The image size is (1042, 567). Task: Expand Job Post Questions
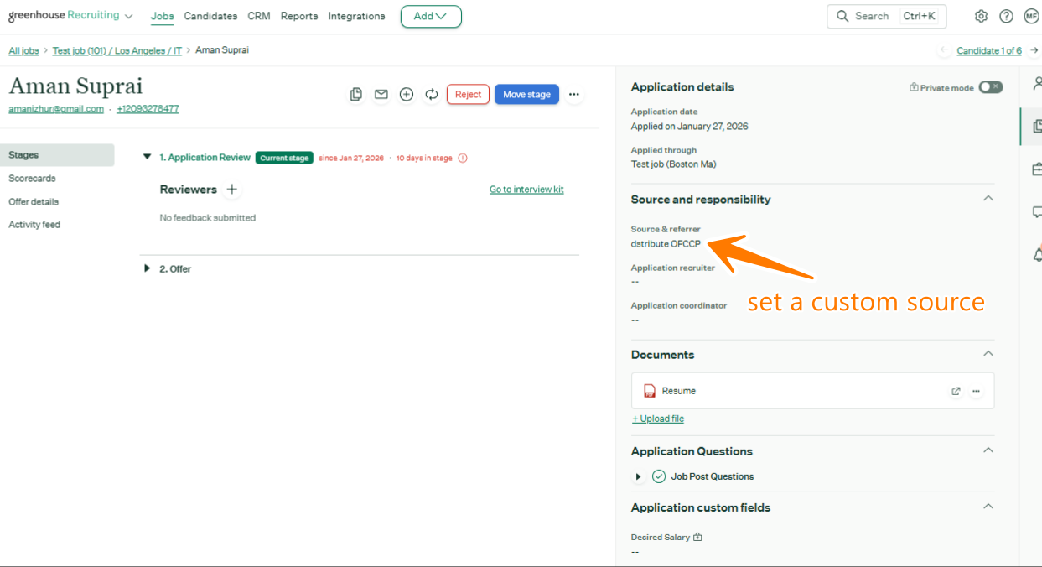pyautogui.click(x=639, y=476)
